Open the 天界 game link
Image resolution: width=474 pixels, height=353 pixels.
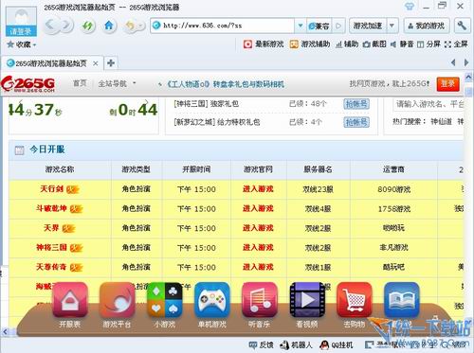(51, 228)
